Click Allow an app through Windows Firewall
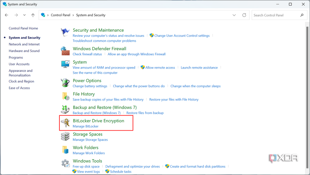Screen dimensions: 310x175 pos(137,54)
